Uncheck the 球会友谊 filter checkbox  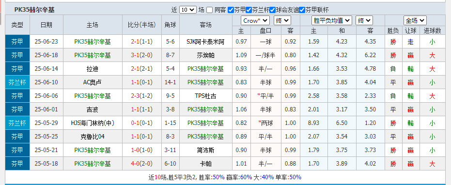coord(272,10)
